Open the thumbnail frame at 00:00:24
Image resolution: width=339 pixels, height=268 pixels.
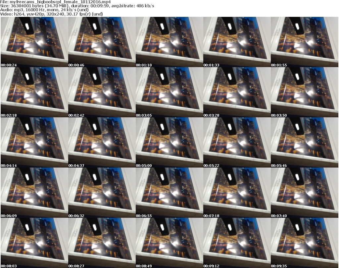point(34,42)
